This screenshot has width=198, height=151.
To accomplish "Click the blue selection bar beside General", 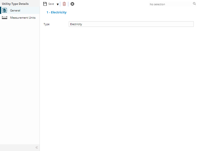I will coord(1,11).
